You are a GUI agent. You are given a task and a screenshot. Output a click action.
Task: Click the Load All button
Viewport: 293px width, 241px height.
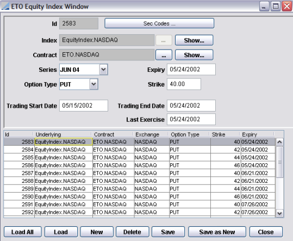23,232
